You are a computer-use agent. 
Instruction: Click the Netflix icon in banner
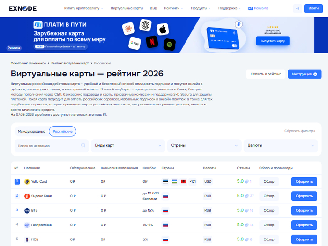point(152,42)
